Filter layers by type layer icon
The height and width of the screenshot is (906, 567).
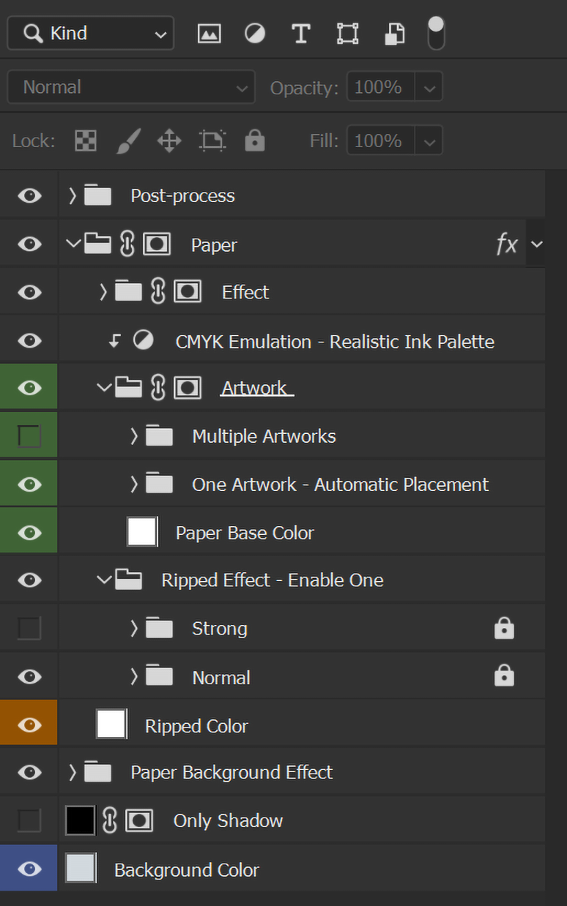pos(301,34)
